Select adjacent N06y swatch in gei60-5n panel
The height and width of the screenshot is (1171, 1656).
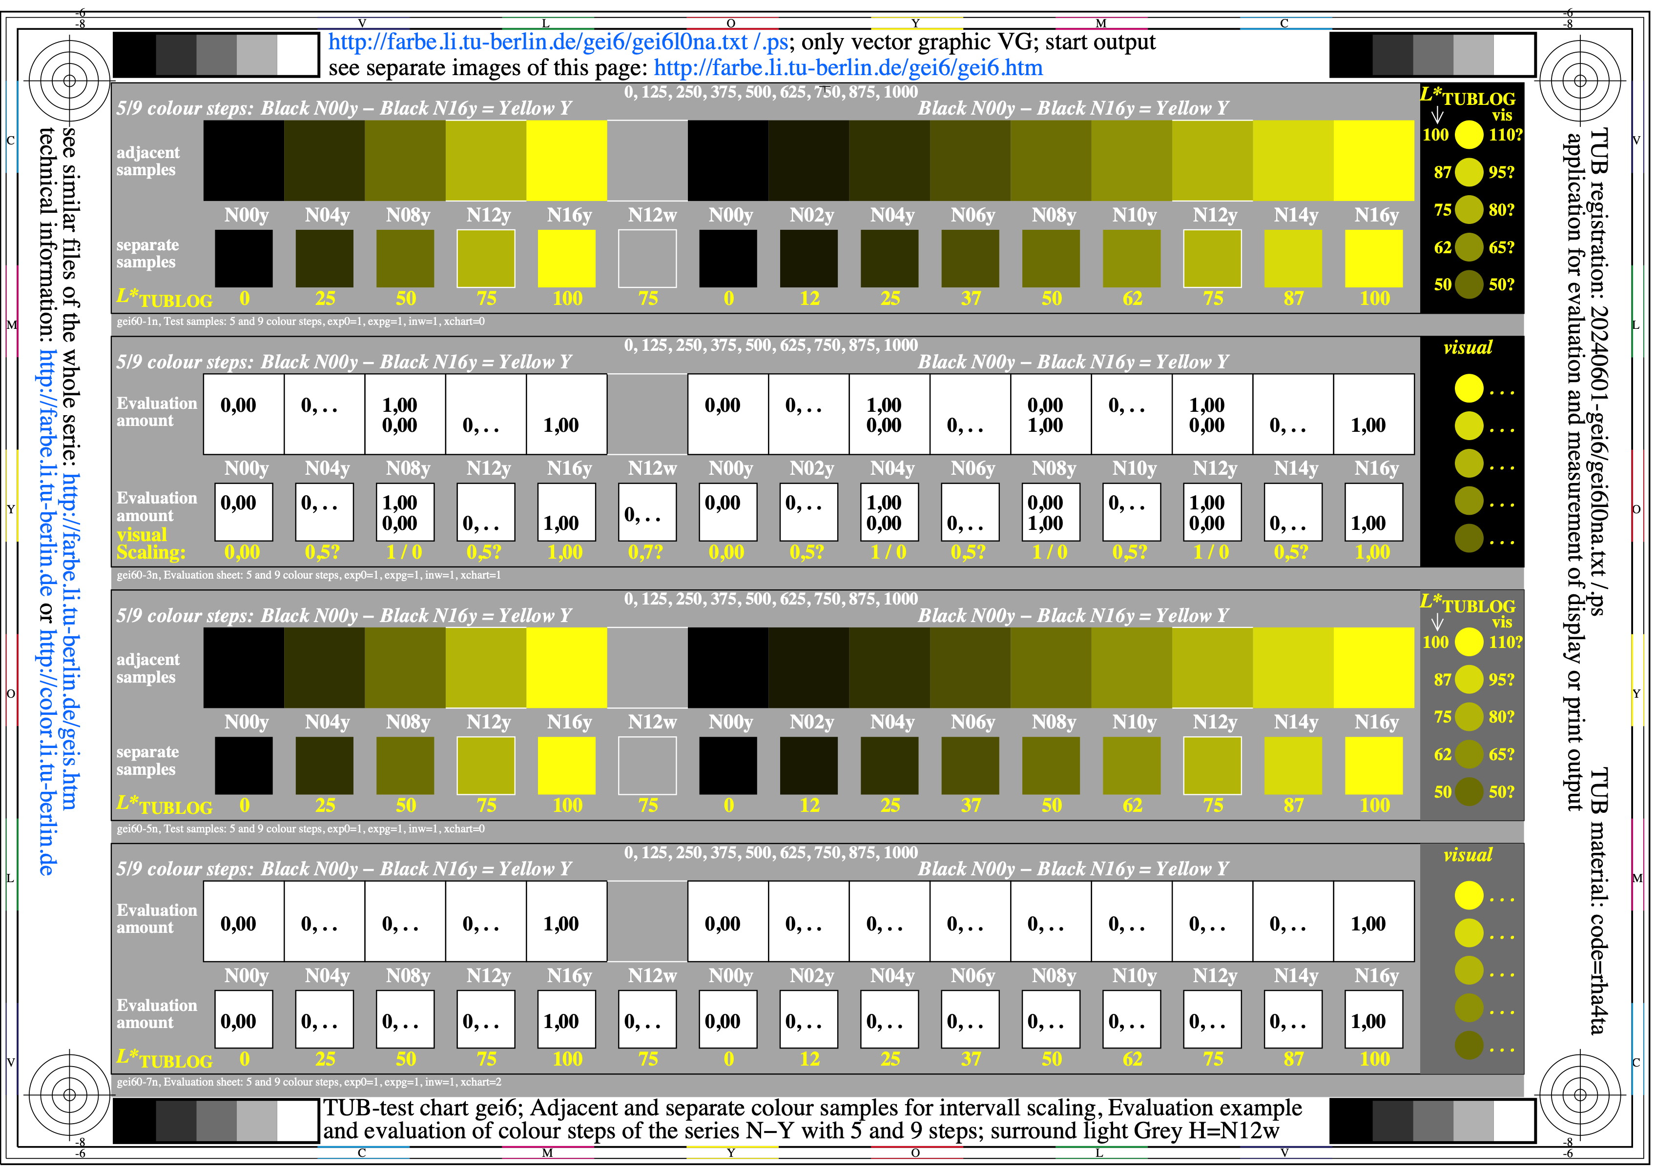coord(971,667)
